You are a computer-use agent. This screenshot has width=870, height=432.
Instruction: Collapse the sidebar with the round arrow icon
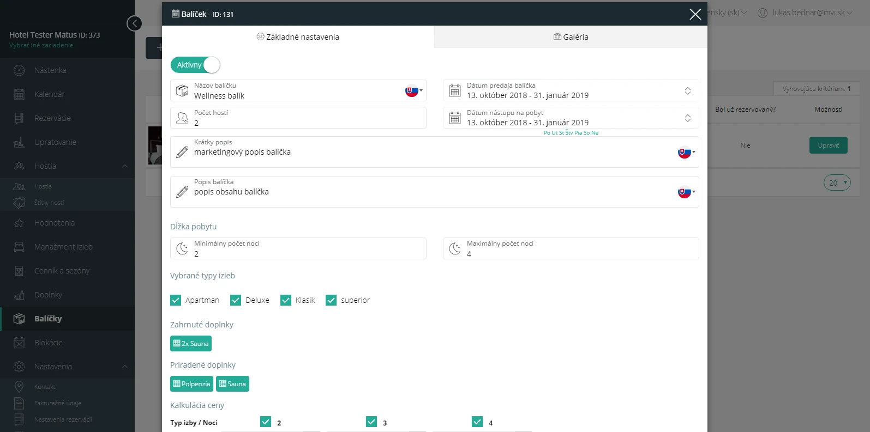pyautogui.click(x=134, y=23)
